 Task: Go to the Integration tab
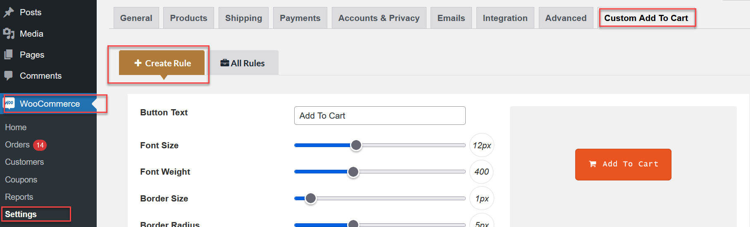[x=505, y=18]
